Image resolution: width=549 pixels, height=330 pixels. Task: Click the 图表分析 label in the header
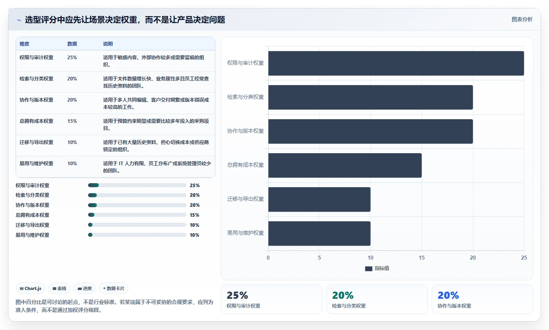[x=522, y=19]
